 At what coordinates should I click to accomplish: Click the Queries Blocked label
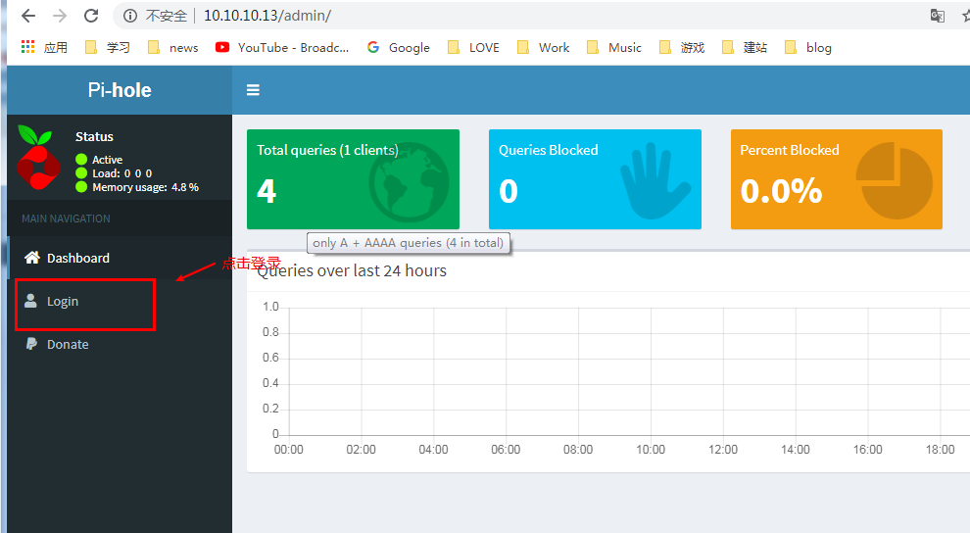tap(548, 150)
